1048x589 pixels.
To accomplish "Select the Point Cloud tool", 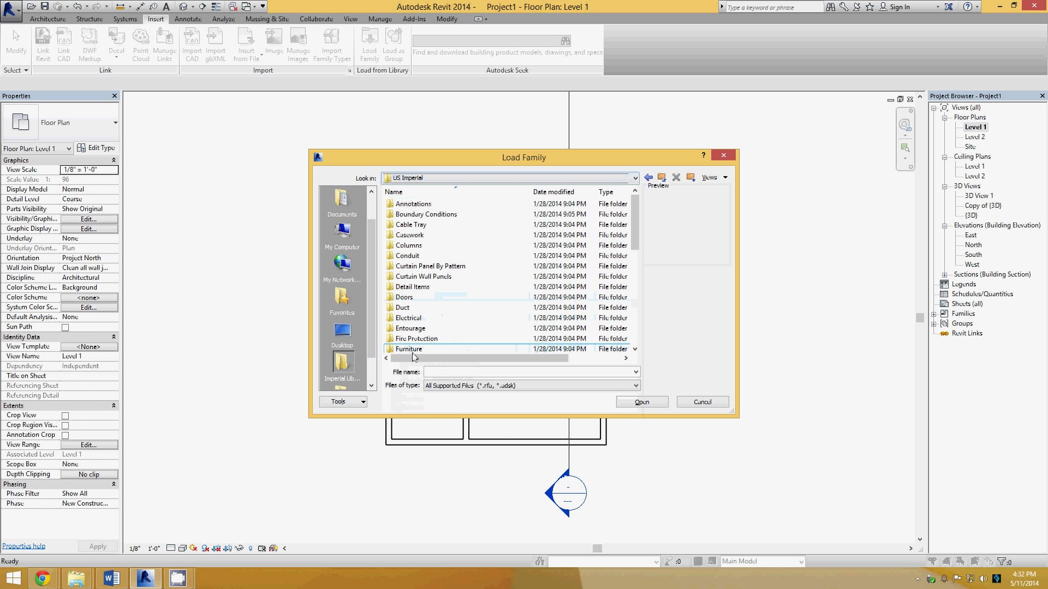I will tap(141, 45).
